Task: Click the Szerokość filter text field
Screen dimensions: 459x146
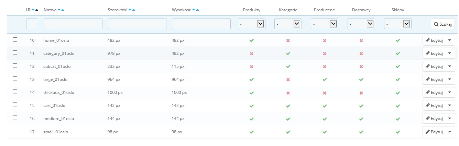Action: [137, 24]
